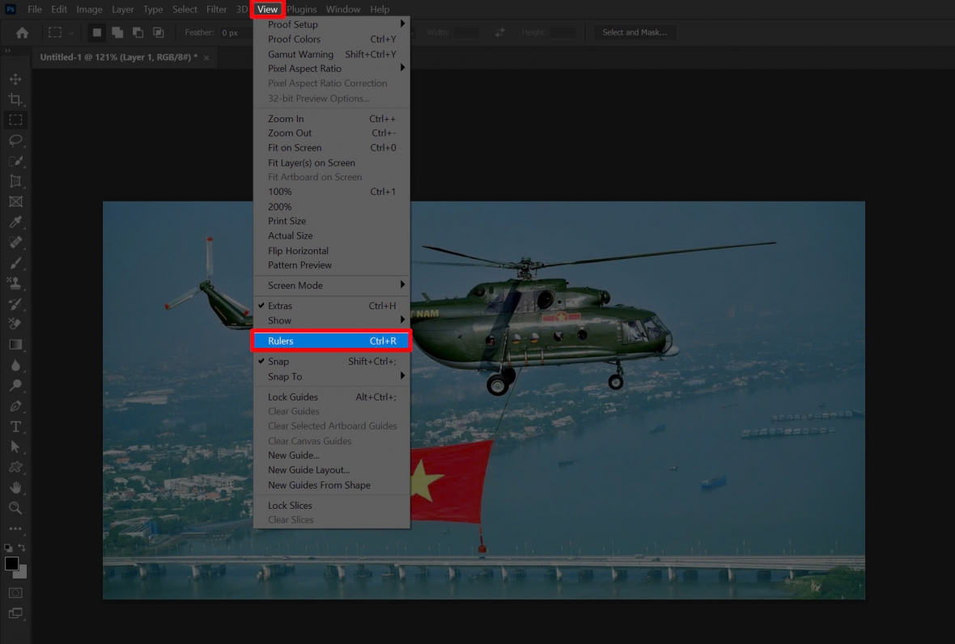Select the Gradient tool

pos(15,345)
